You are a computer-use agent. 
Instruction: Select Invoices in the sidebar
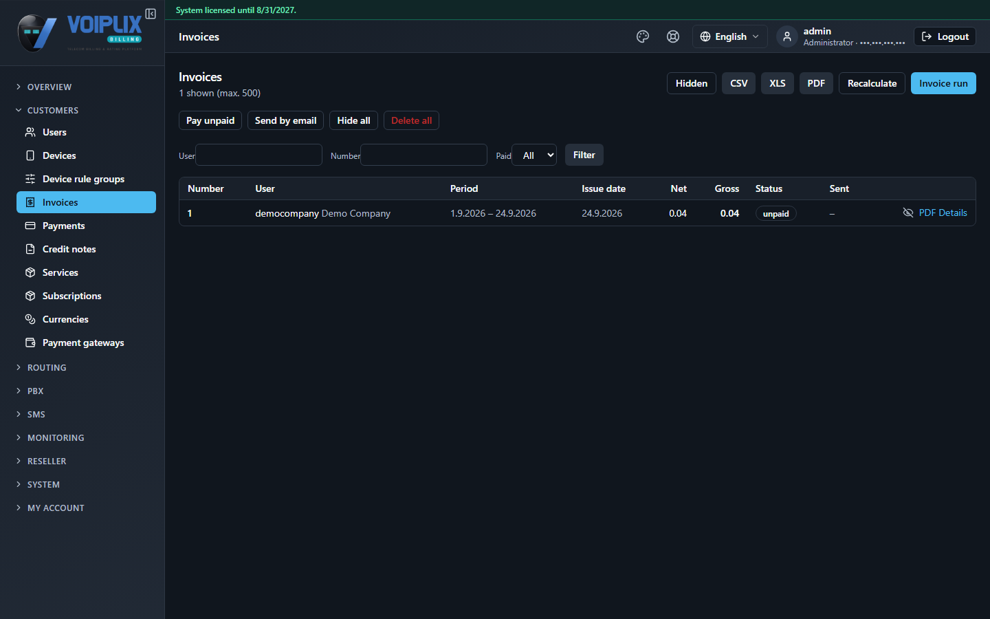click(x=86, y=202)
